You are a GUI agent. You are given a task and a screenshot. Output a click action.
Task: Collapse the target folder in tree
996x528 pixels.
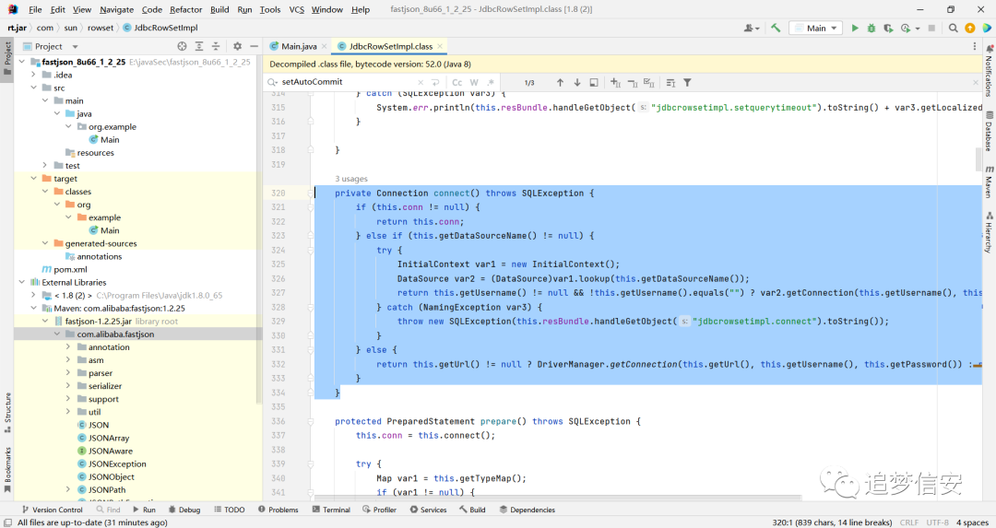[34, 179]
